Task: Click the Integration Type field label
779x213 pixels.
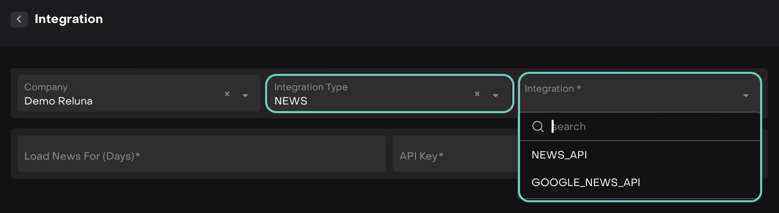Action: [311, 87]
